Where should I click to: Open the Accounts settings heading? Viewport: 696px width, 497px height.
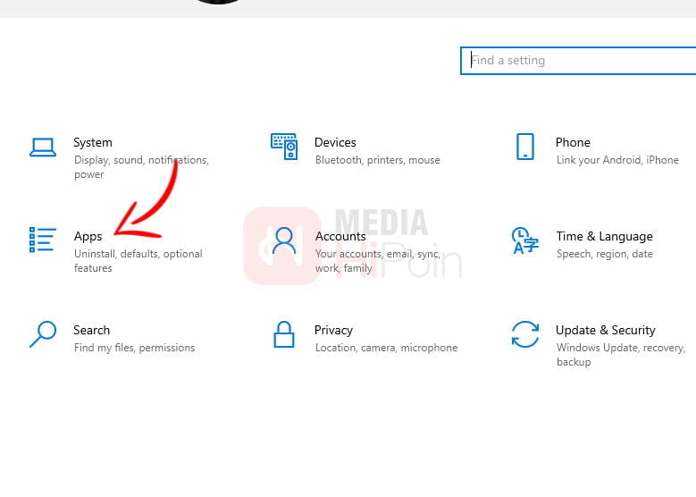tap(340, 236)
